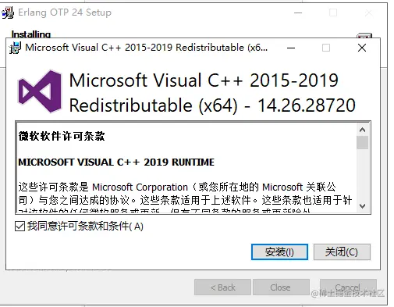Click the greyed Close button in Erlang setup
394x307 pixels.
coord(281,287)
